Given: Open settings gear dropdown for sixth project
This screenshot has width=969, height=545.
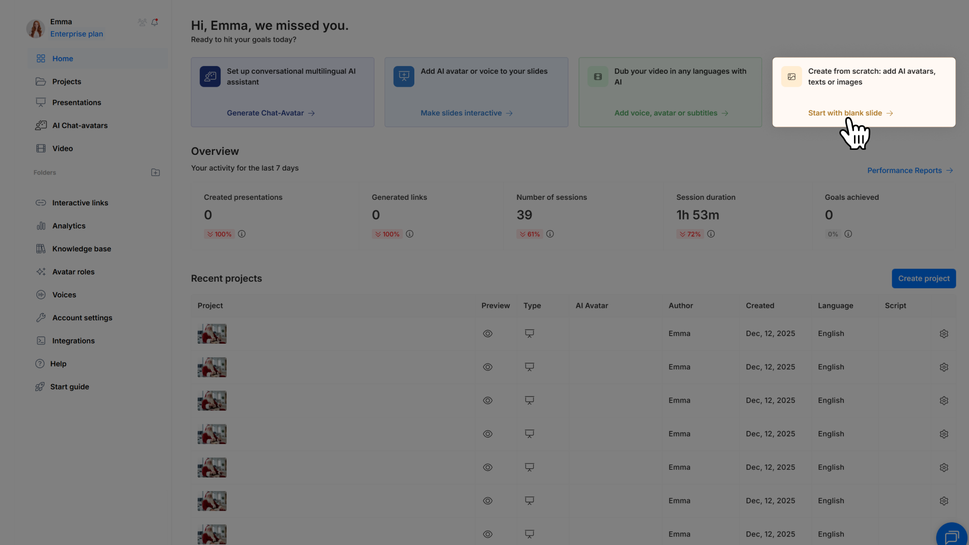Looking at the screenshot, I should (x=944, y=501).
